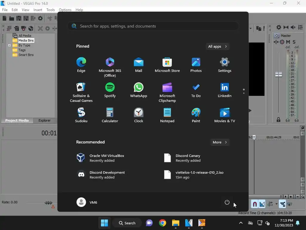Open the taskbar clock showing 7:13 PM

coord(284,223)
